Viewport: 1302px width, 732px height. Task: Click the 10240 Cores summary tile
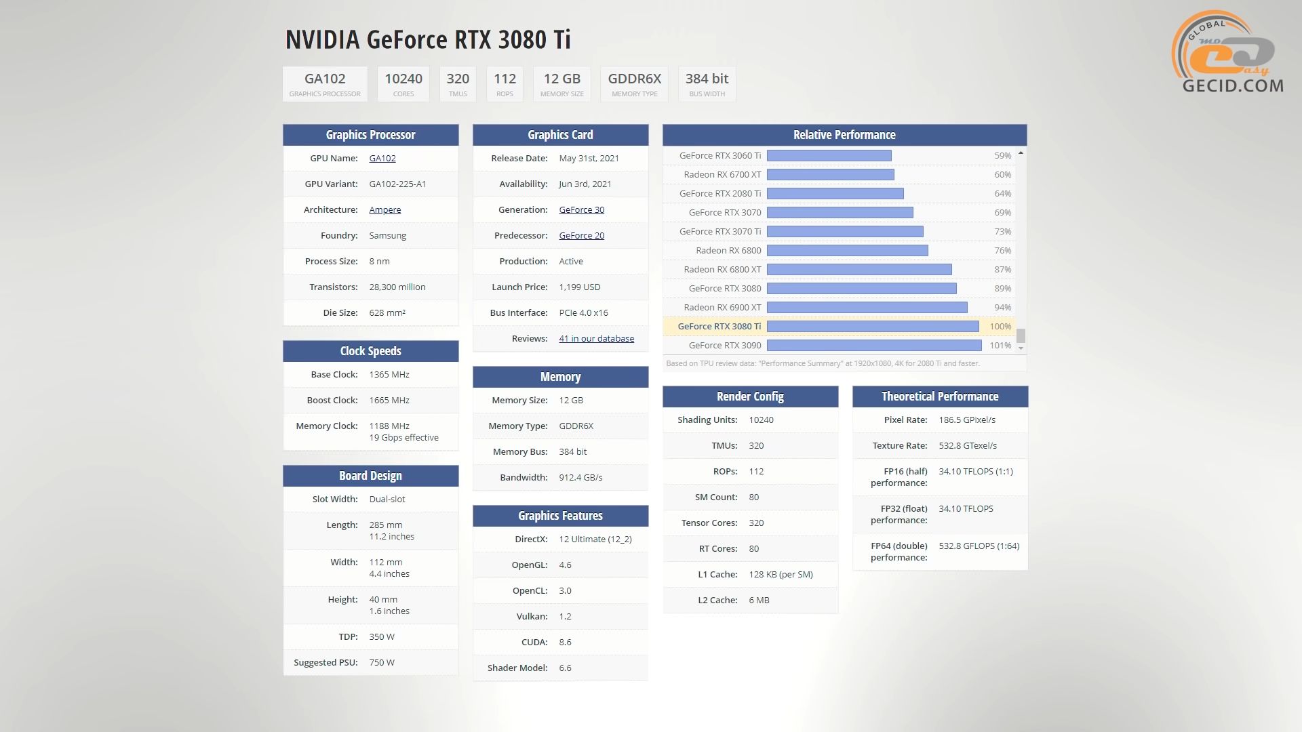point(403,84)
